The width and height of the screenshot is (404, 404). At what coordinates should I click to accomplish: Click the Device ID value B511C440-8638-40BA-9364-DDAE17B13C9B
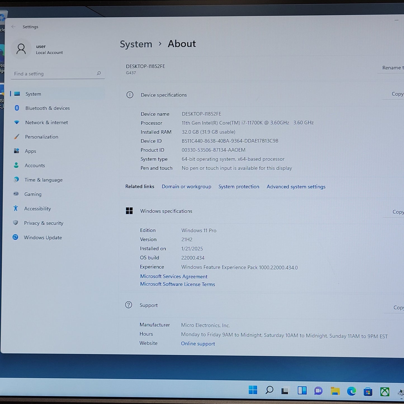coord(230,141)
